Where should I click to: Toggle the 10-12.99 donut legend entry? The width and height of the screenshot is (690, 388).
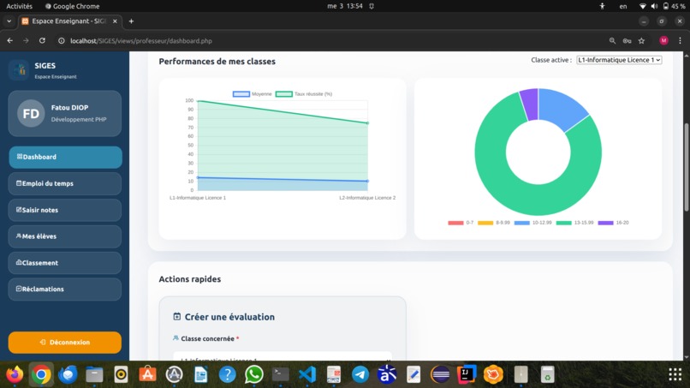[x=532, y=223]
